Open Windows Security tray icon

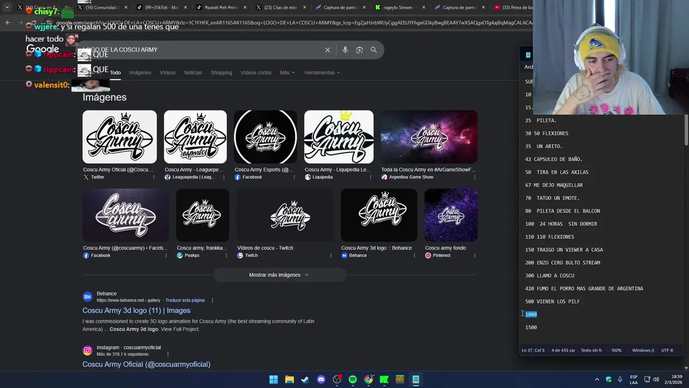[609, 379]
